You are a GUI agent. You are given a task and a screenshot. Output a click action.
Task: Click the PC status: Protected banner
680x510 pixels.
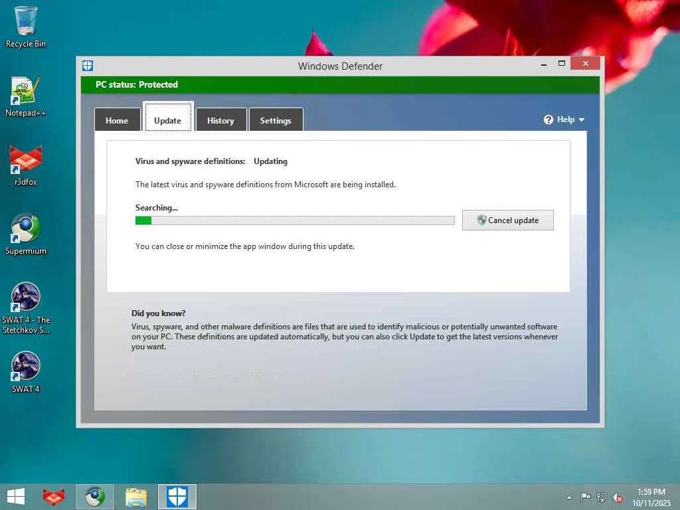(x=340, y=85)
